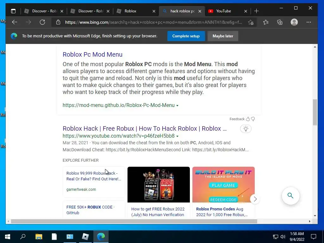The width and height of the screenshot is (324, 243).
Task: Click the Complete setup button
Action: click(186, 36)
